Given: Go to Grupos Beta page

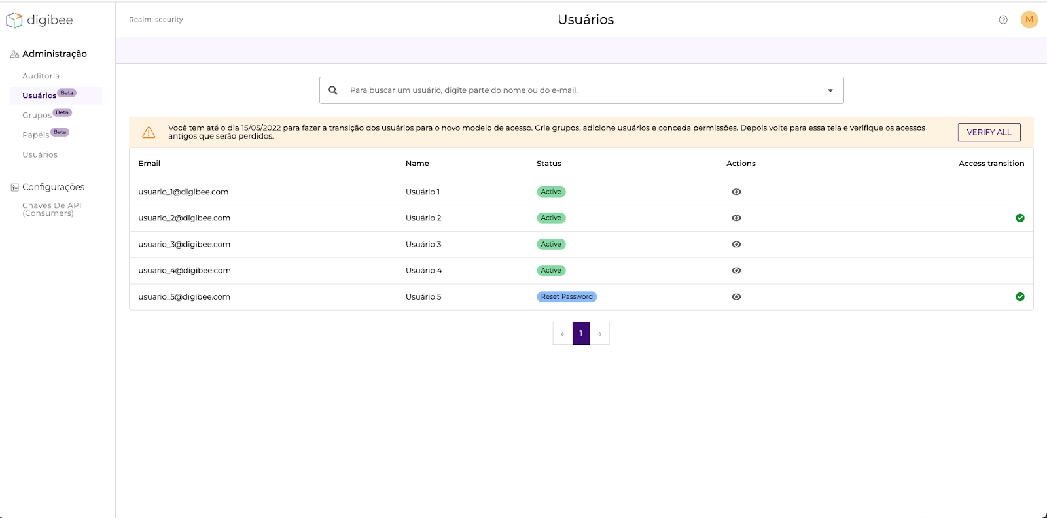Looking at the screenshot, I should 37,115.
